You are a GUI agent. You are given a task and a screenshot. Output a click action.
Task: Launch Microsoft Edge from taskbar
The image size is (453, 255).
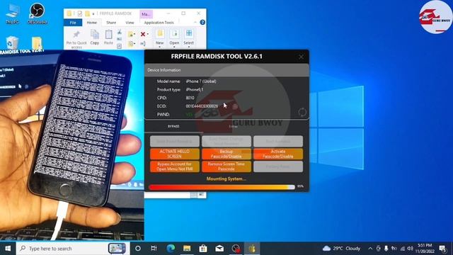(171, 249)
